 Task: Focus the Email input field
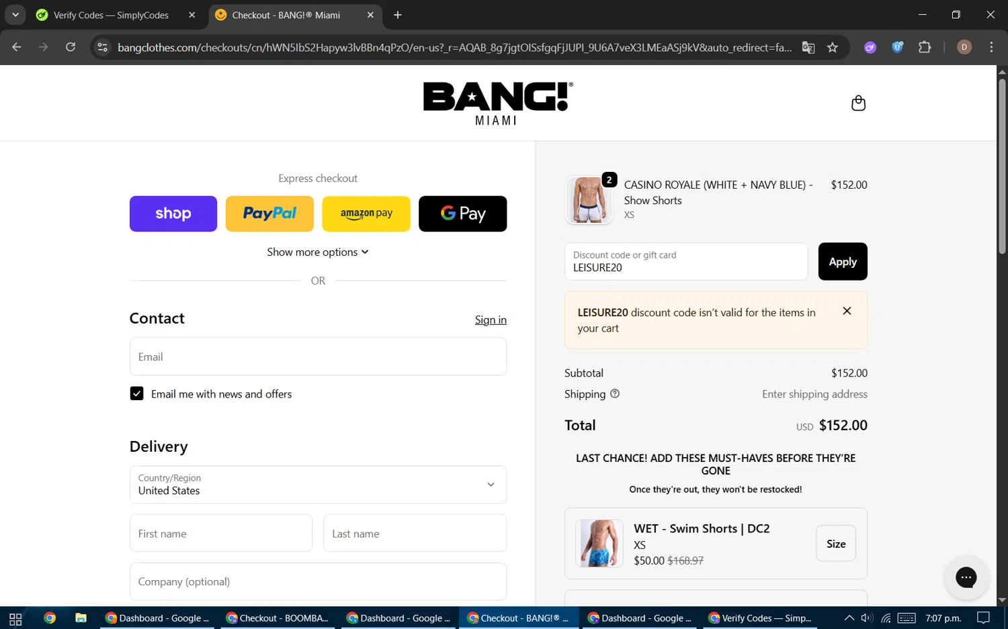point(318,356)
